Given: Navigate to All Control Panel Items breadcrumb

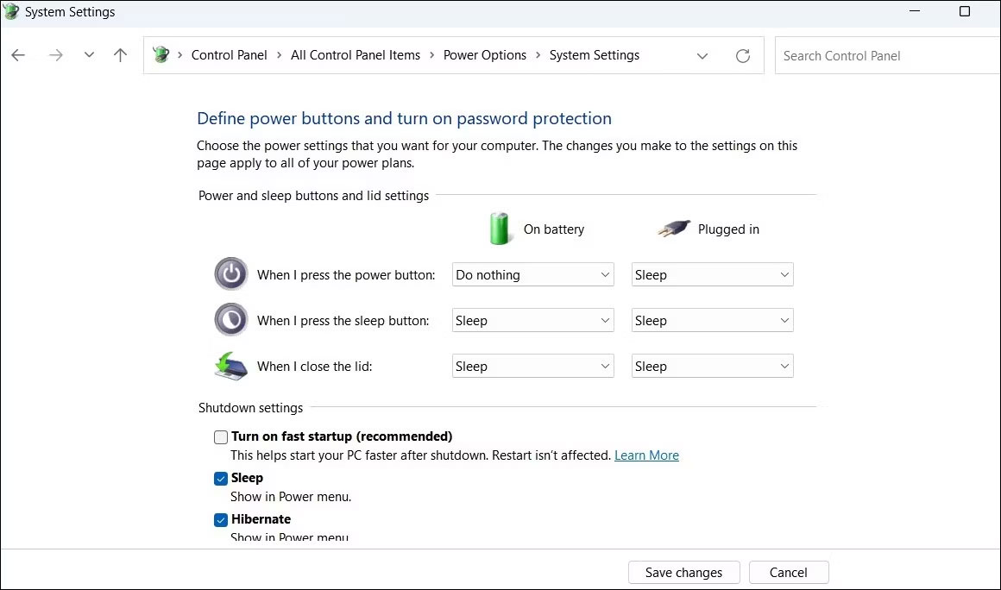Looking at the screenshot, I should (356, 55).
